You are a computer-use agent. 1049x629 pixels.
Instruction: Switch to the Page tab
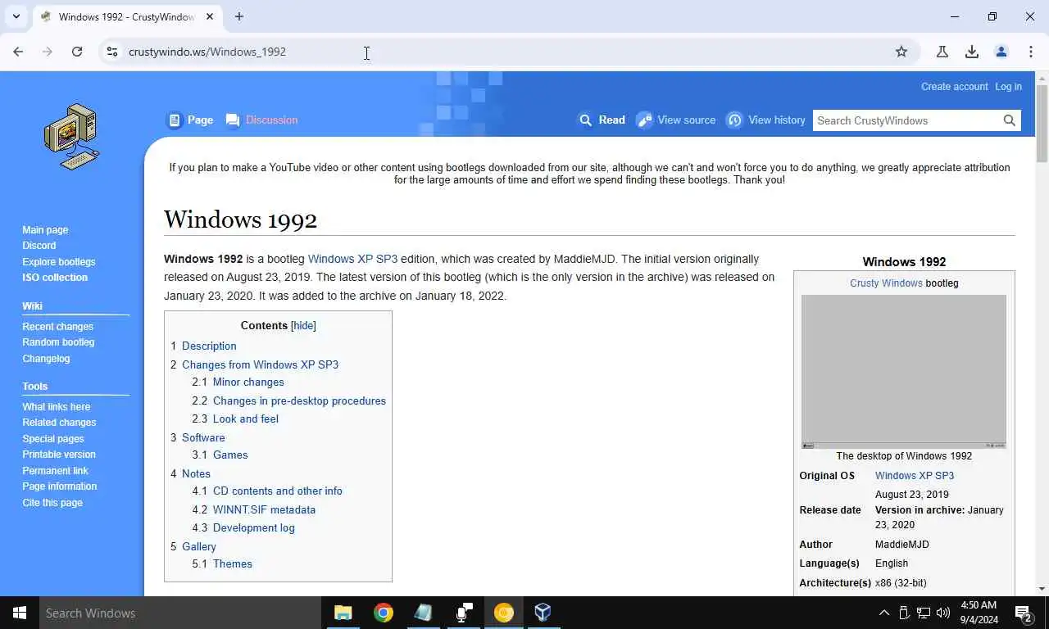(190, 120)
